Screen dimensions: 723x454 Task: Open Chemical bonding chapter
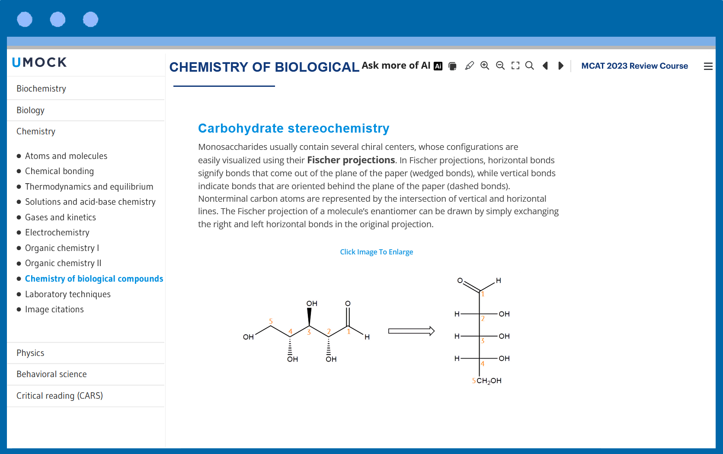59,171
